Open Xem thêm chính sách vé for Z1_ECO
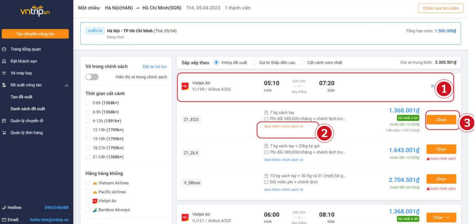This screenshot has width=475, height=224. click(x=283, y=126)
